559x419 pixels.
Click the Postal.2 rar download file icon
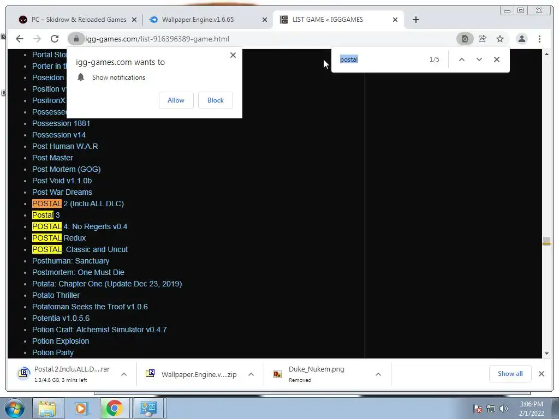(23, 373)
